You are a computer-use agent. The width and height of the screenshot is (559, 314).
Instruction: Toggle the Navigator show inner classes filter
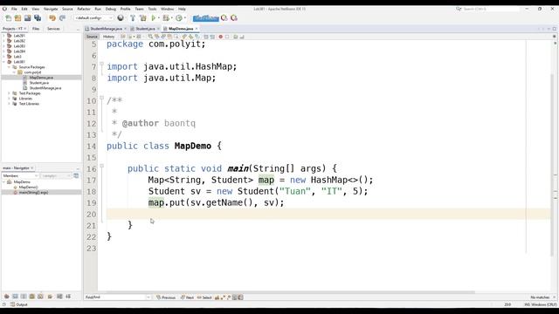(41, 297)
